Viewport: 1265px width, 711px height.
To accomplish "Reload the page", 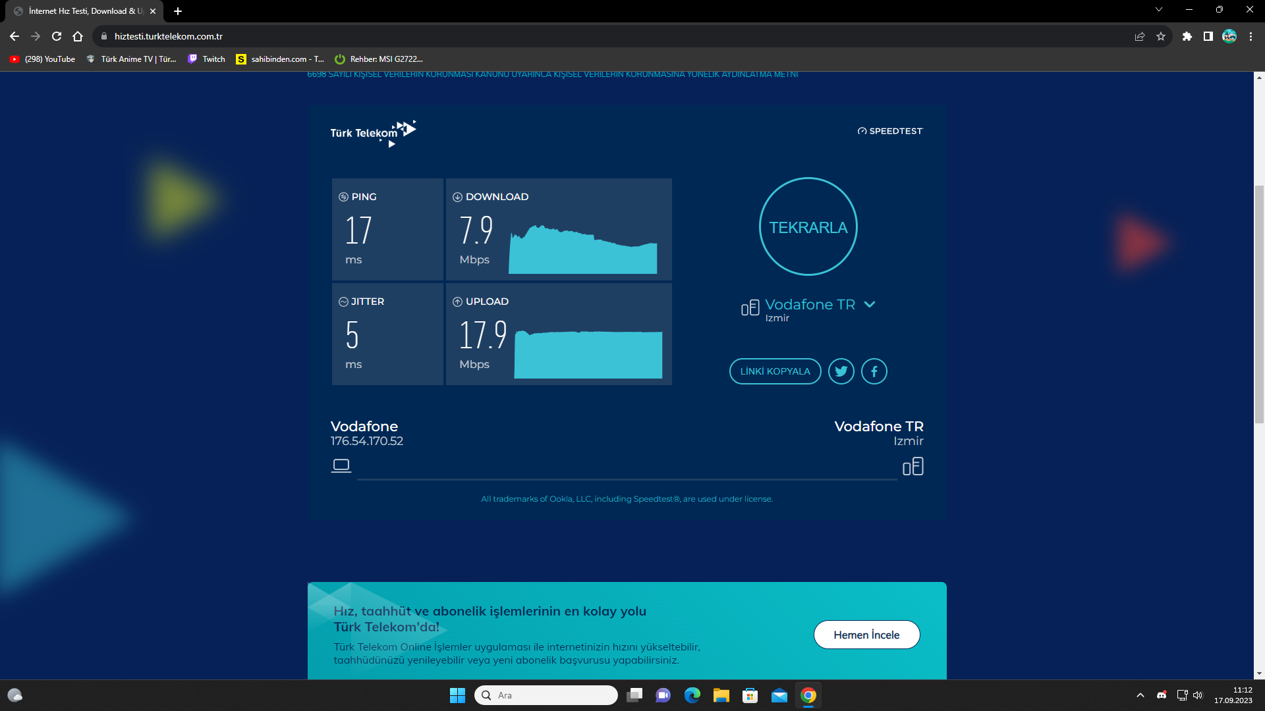I will click(57, 36).
